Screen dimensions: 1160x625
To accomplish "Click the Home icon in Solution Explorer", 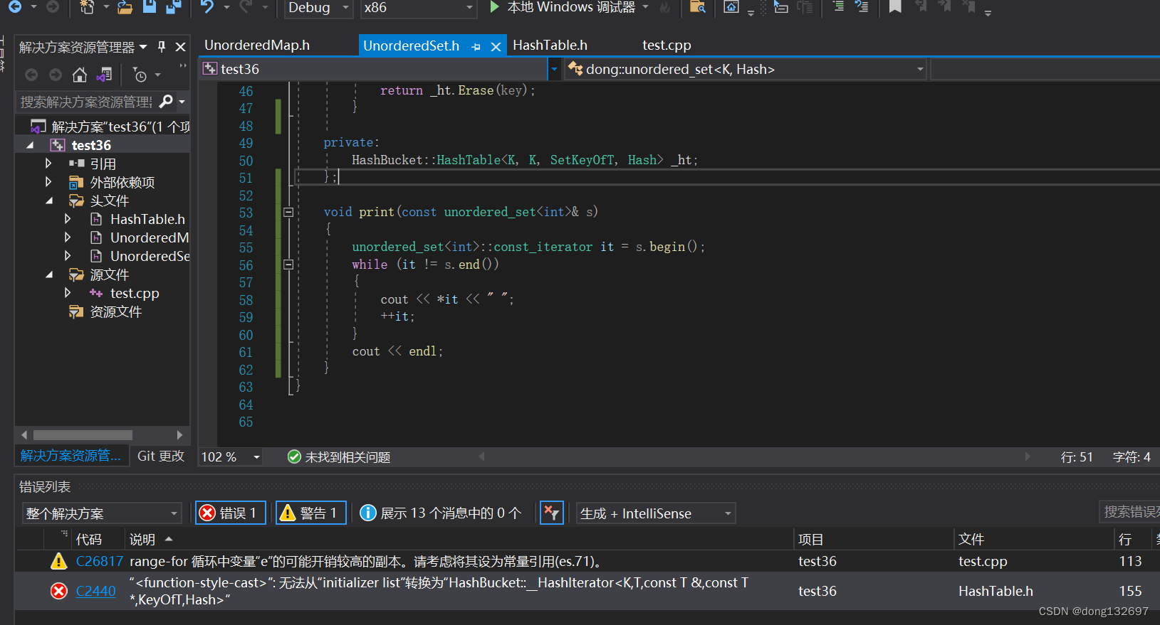I will [x=80, y=75].
